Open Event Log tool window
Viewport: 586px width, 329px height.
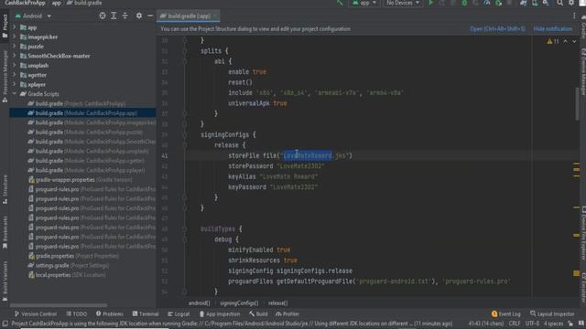point(505,313)
